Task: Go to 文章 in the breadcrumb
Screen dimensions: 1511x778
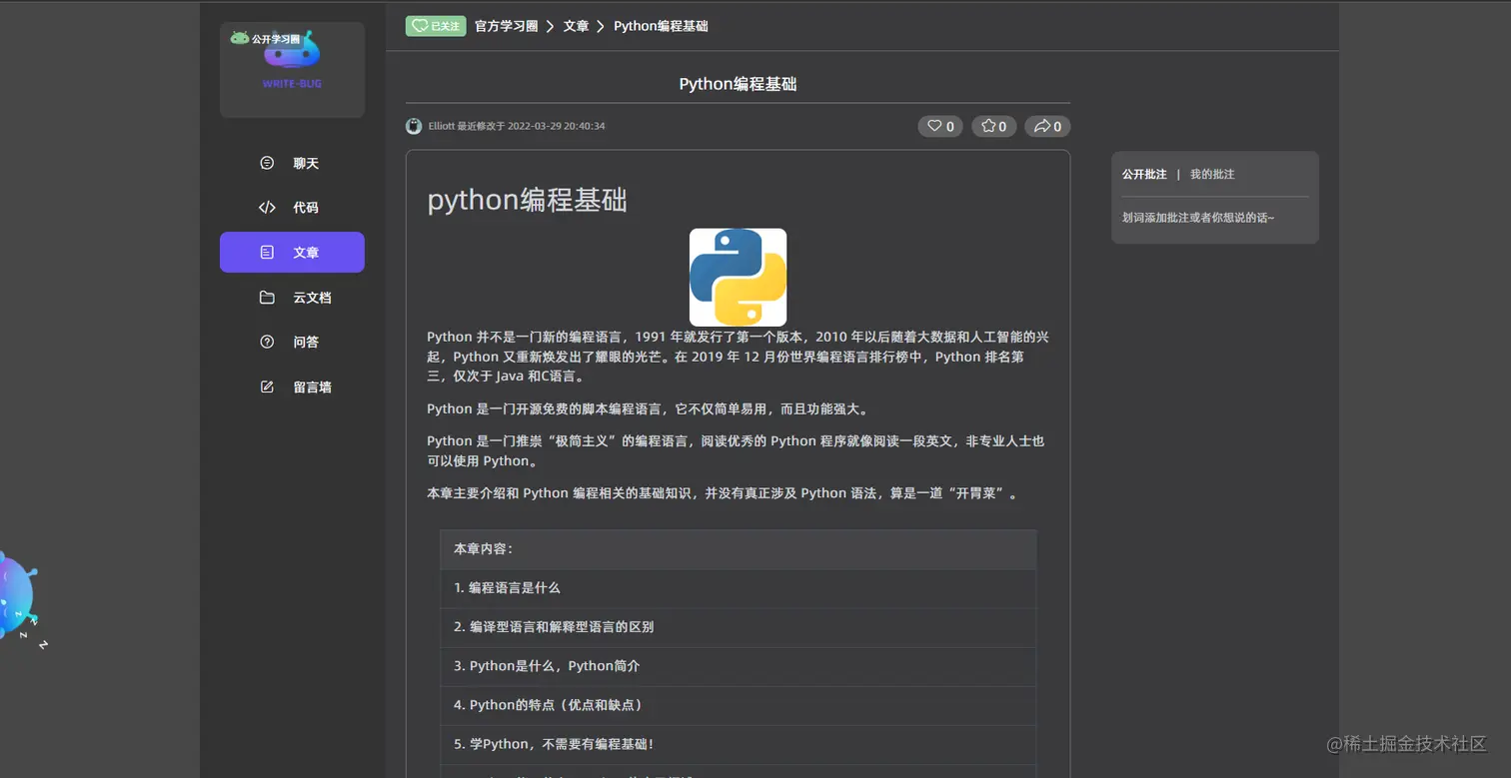Action: [577, 26]
